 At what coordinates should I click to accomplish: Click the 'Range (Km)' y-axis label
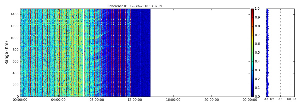[7, 53]
